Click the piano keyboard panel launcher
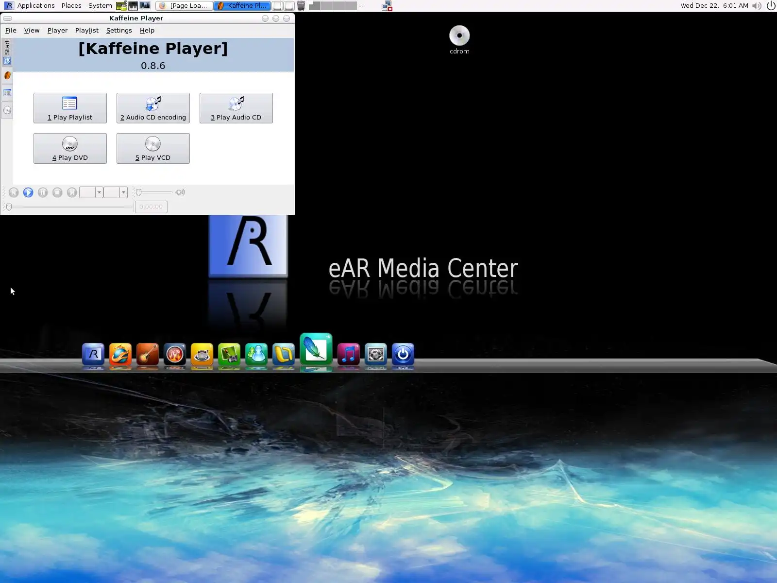Viewport: 777px width, 583px height. (133, 6)
